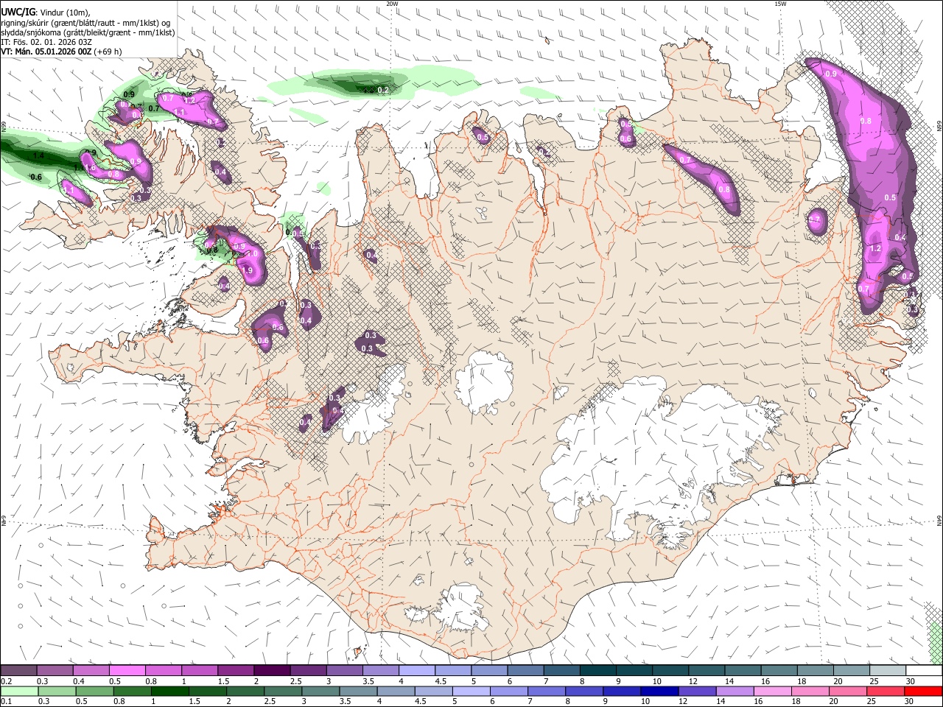Click the 1.6 snowfall value in the Westfjords
The height and width of the screenshot is (707, 943).
point(90,168)
